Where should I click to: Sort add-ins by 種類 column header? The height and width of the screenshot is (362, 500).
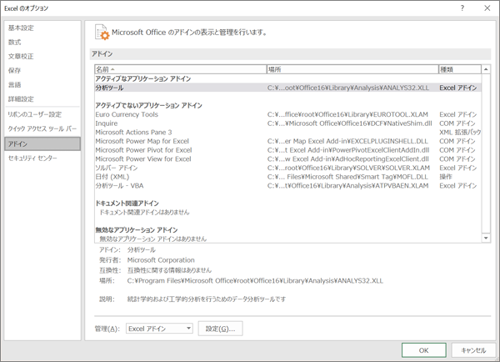(460, 69)
